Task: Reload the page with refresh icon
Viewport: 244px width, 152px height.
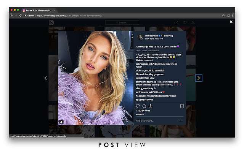Action: (20, 16)
